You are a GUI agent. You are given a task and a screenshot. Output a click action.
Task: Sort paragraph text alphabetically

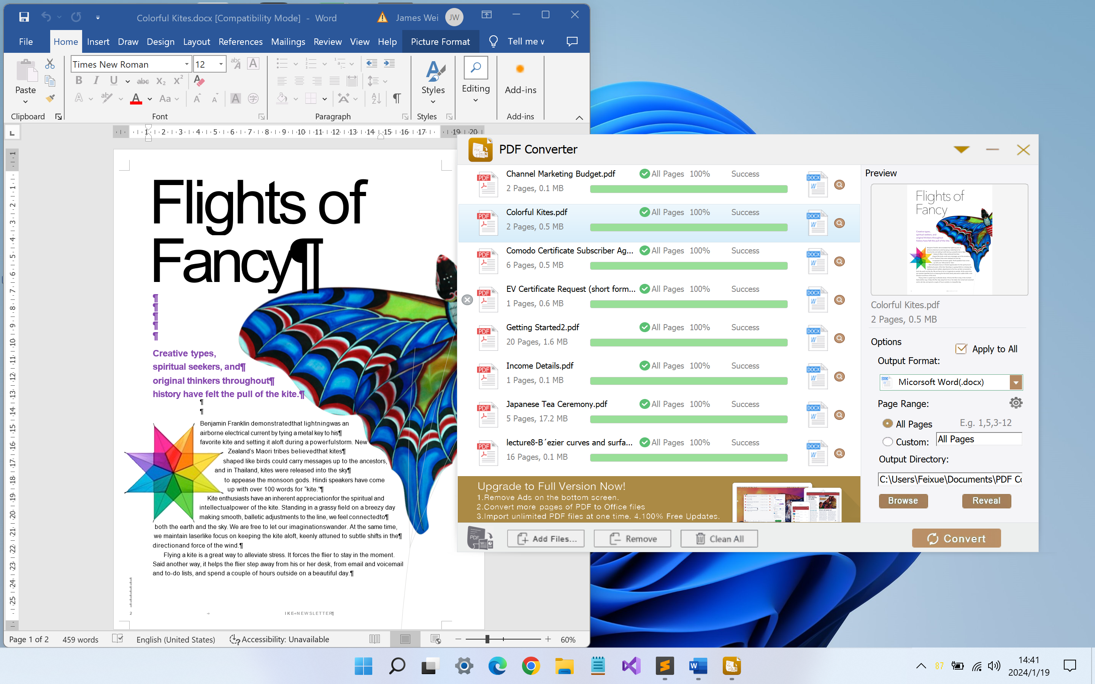376,98
